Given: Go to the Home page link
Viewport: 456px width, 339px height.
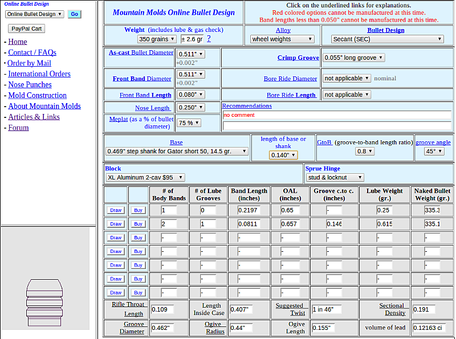Looking at the screenshot, I should (18, 42).
